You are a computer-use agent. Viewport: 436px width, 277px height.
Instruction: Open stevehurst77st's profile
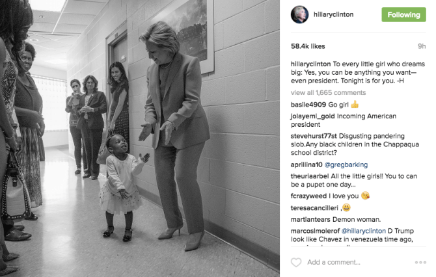314,136
